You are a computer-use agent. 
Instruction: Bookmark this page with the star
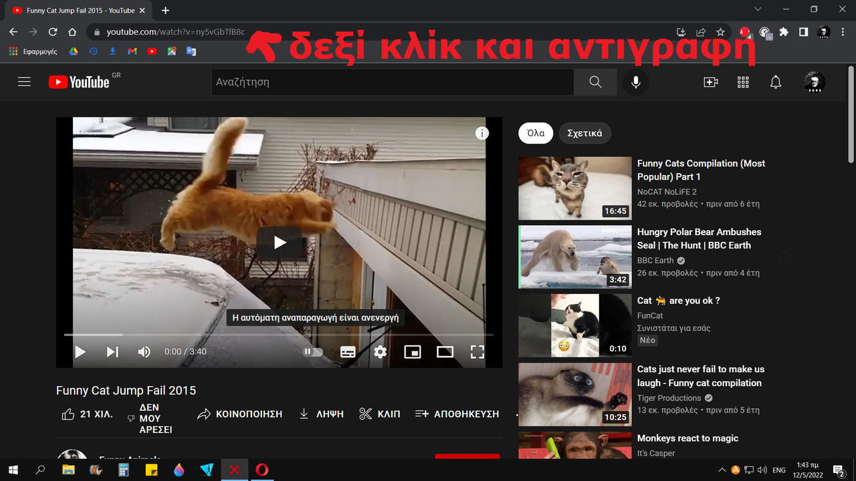pyautogui.click(x=720, y=32)
